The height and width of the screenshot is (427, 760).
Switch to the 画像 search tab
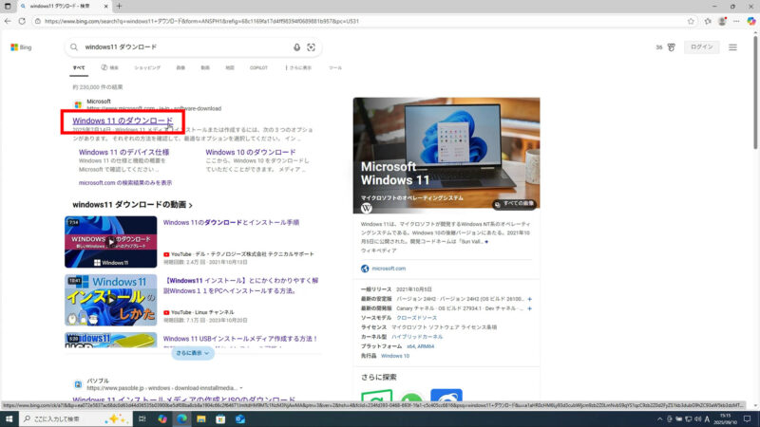pyautogui.click(x=180, y=68)
